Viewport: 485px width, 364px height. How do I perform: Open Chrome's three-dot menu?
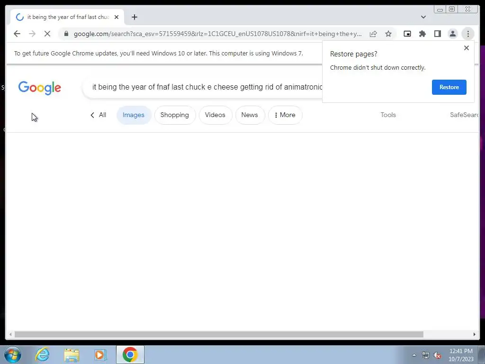coord(468,34)
